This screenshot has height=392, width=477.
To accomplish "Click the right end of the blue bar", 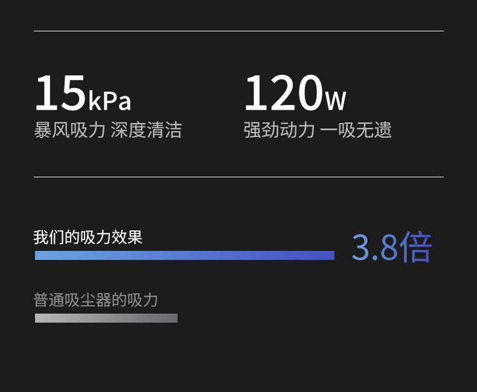I will (331, 255).
